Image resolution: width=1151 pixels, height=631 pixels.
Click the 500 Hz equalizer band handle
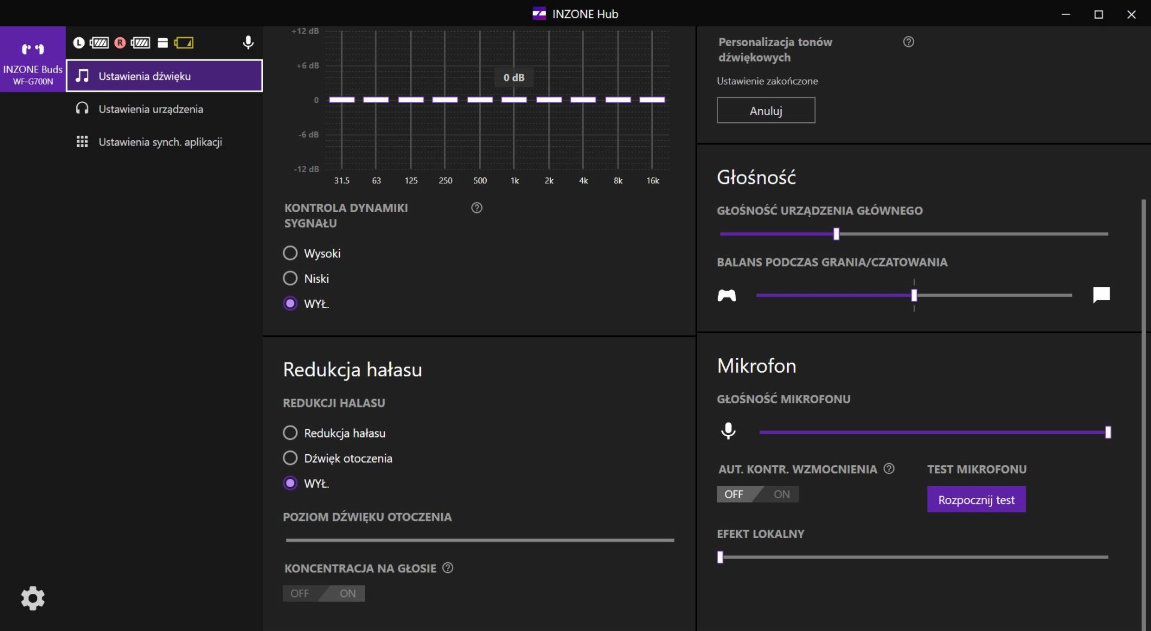[x=480, y=99]
